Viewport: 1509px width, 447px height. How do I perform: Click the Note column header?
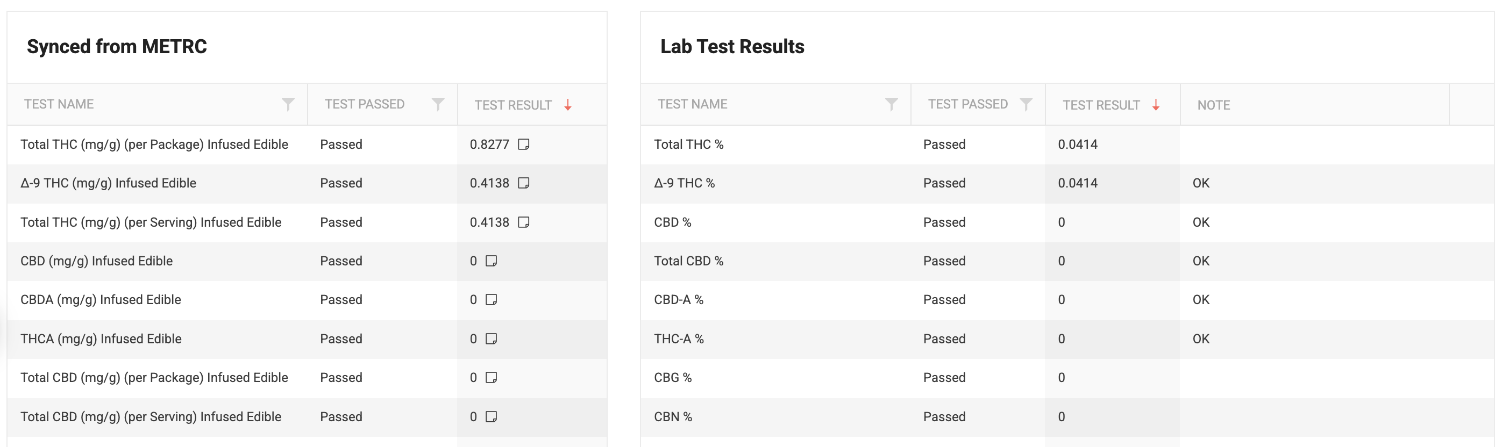click(1213, 105)
